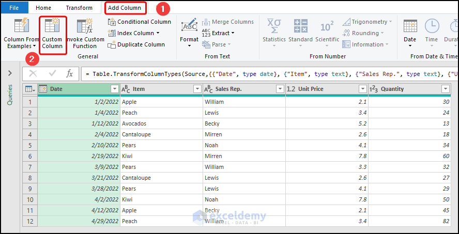
Task: Click Sales Rep. column type icon
Action: [x=208, y=89]
